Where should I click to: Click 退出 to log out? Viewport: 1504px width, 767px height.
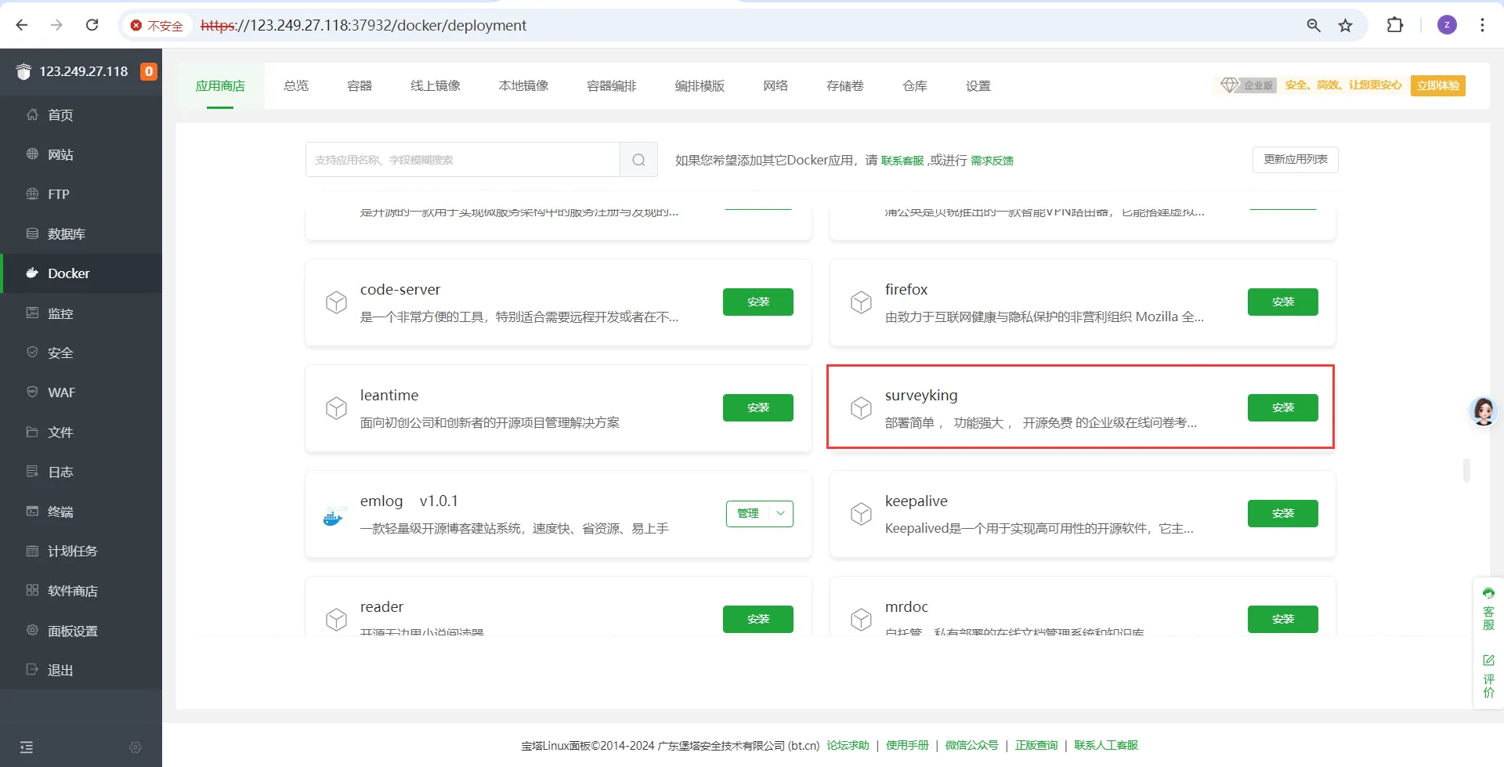click(81, 671)
